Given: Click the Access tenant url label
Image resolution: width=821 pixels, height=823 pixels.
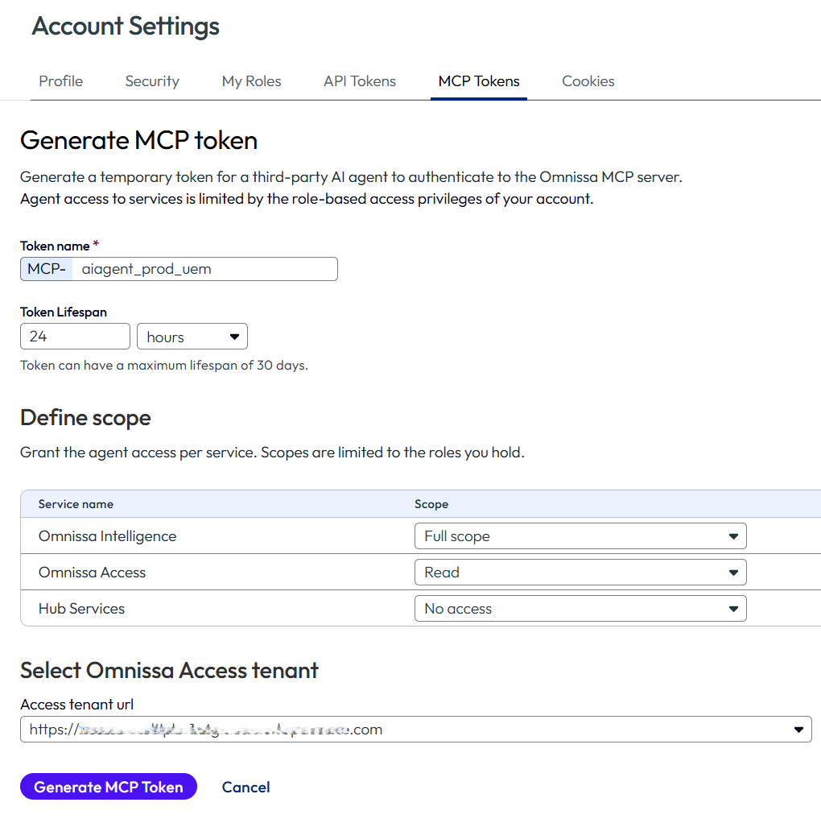Looking at the screenshot, I should (x=76, y=704).
